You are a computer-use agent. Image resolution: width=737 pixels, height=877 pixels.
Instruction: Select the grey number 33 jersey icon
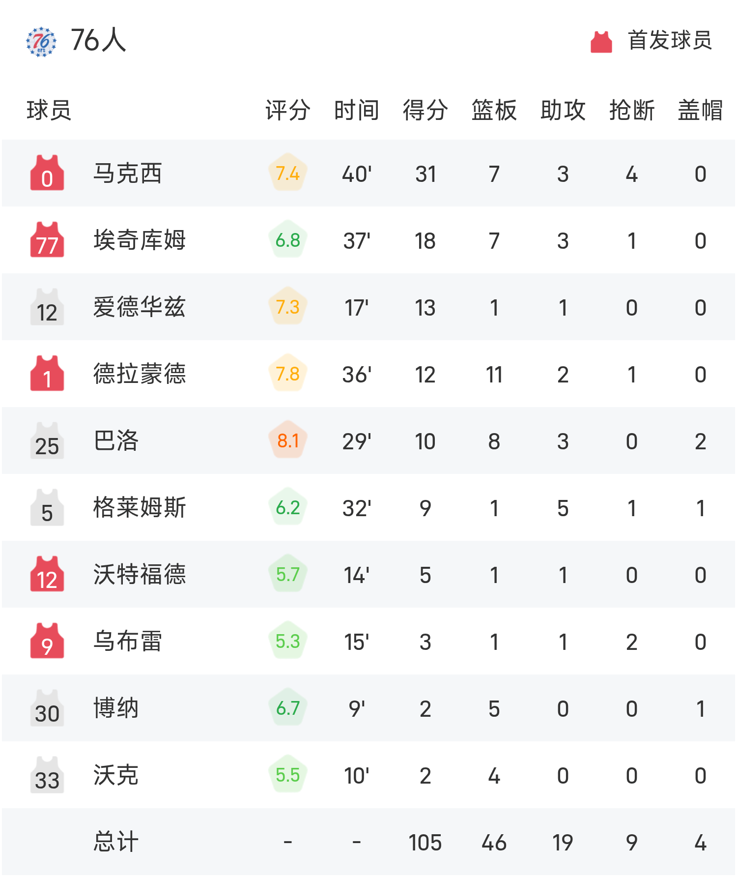click(x=47, y=775)
